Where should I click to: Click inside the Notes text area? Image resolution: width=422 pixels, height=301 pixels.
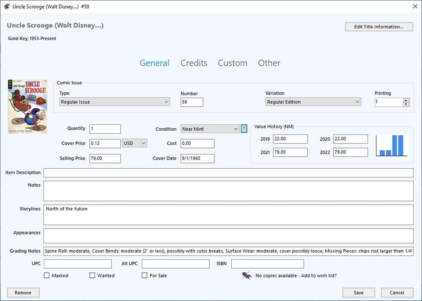228,191
